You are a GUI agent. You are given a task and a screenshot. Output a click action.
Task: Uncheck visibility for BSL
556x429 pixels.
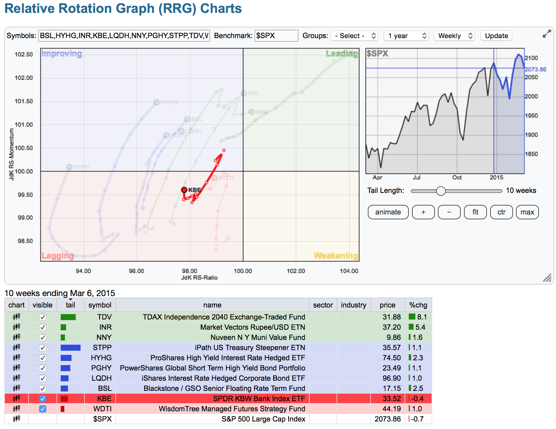tap(43, 388)
